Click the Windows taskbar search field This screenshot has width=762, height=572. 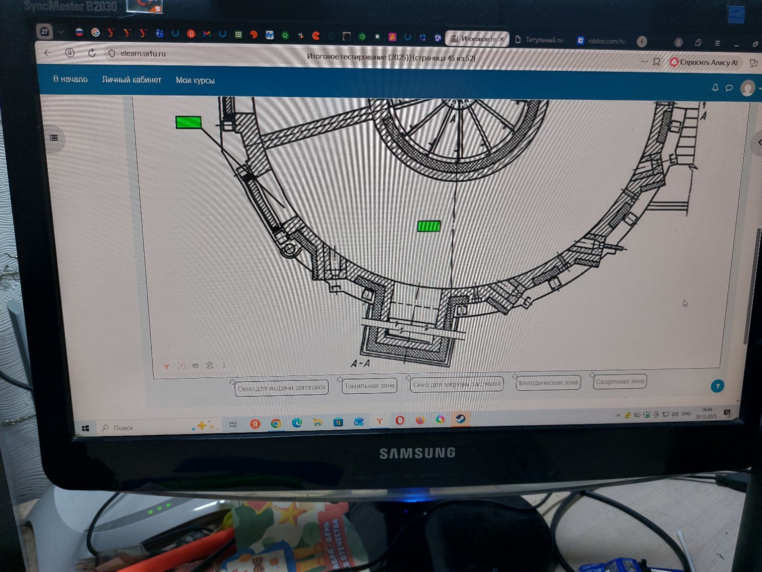click(x=124, y=428)
